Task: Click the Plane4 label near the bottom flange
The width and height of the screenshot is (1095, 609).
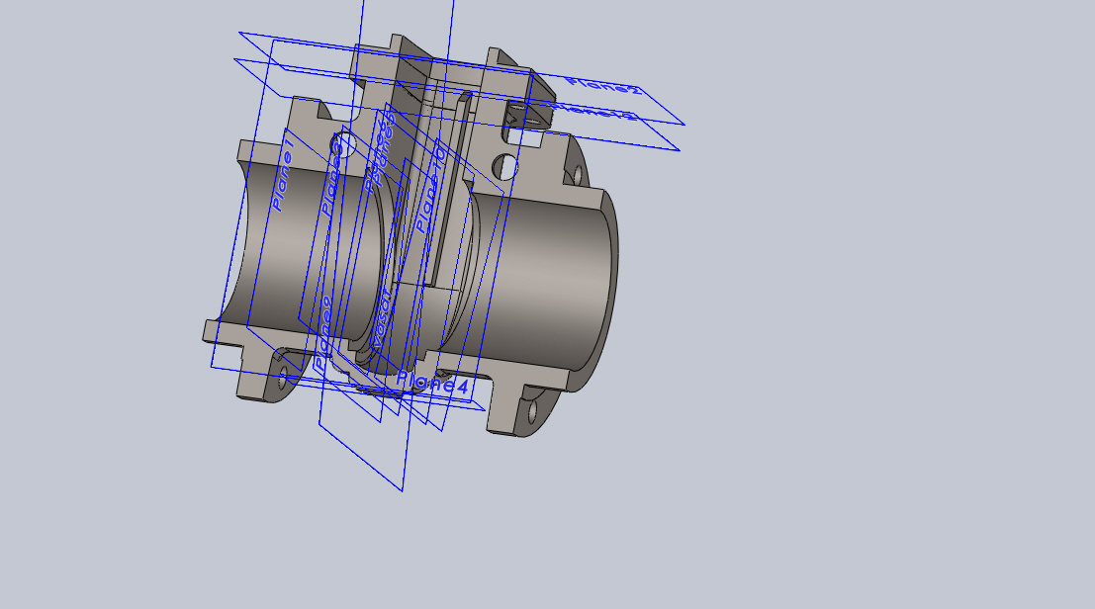Action: (432, 383)
